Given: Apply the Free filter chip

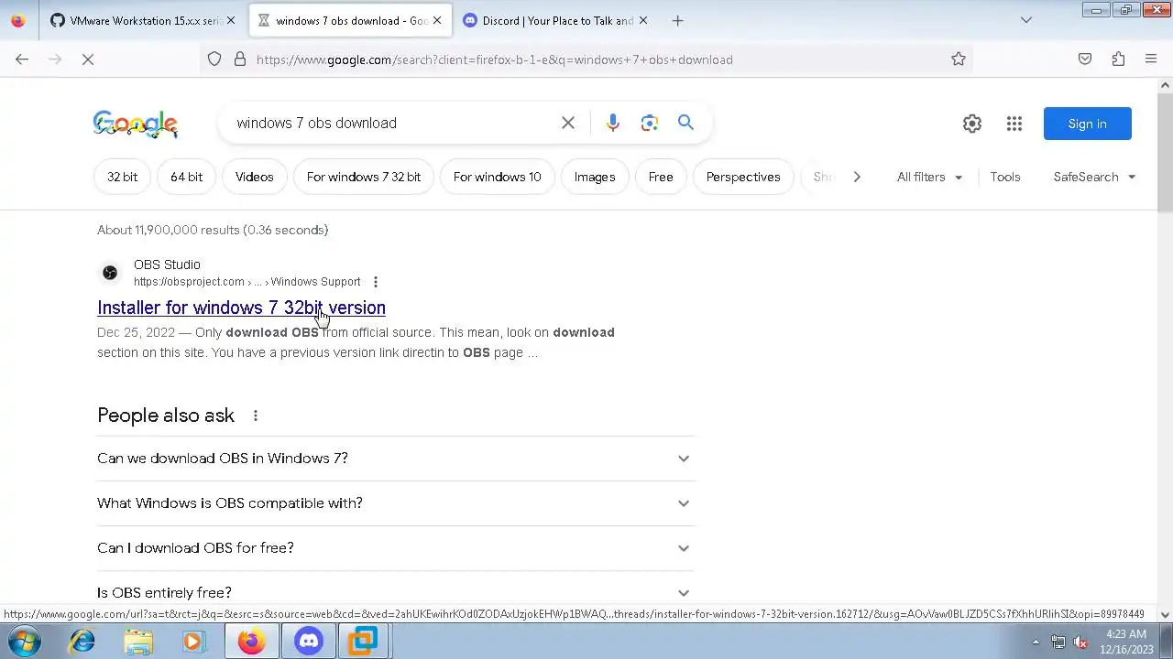Looking at the screenshot, I should pos(661,177).
